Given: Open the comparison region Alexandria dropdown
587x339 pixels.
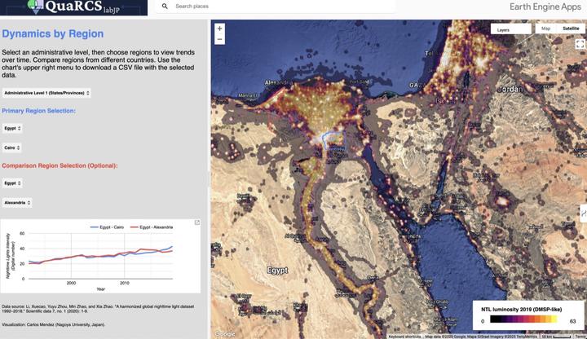Looking at the screenshot, I should point(17,202).
